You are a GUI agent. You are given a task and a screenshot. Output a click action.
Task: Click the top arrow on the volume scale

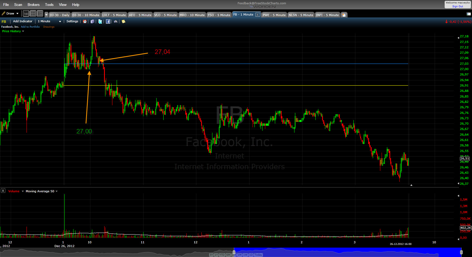(x=458, y=196)
